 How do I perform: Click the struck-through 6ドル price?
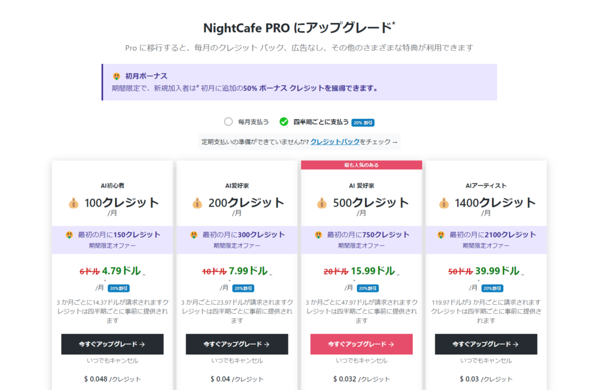pos(90,272)
